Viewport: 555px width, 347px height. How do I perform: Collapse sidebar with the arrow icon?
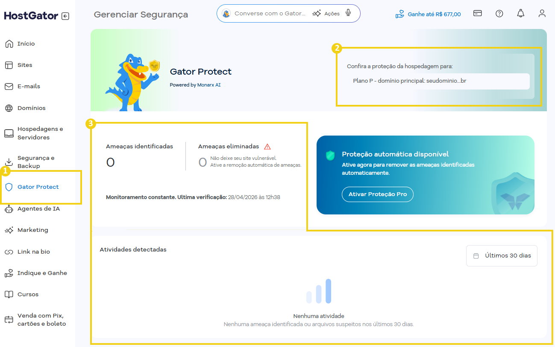pyautogui.click(x=65, y=16)
